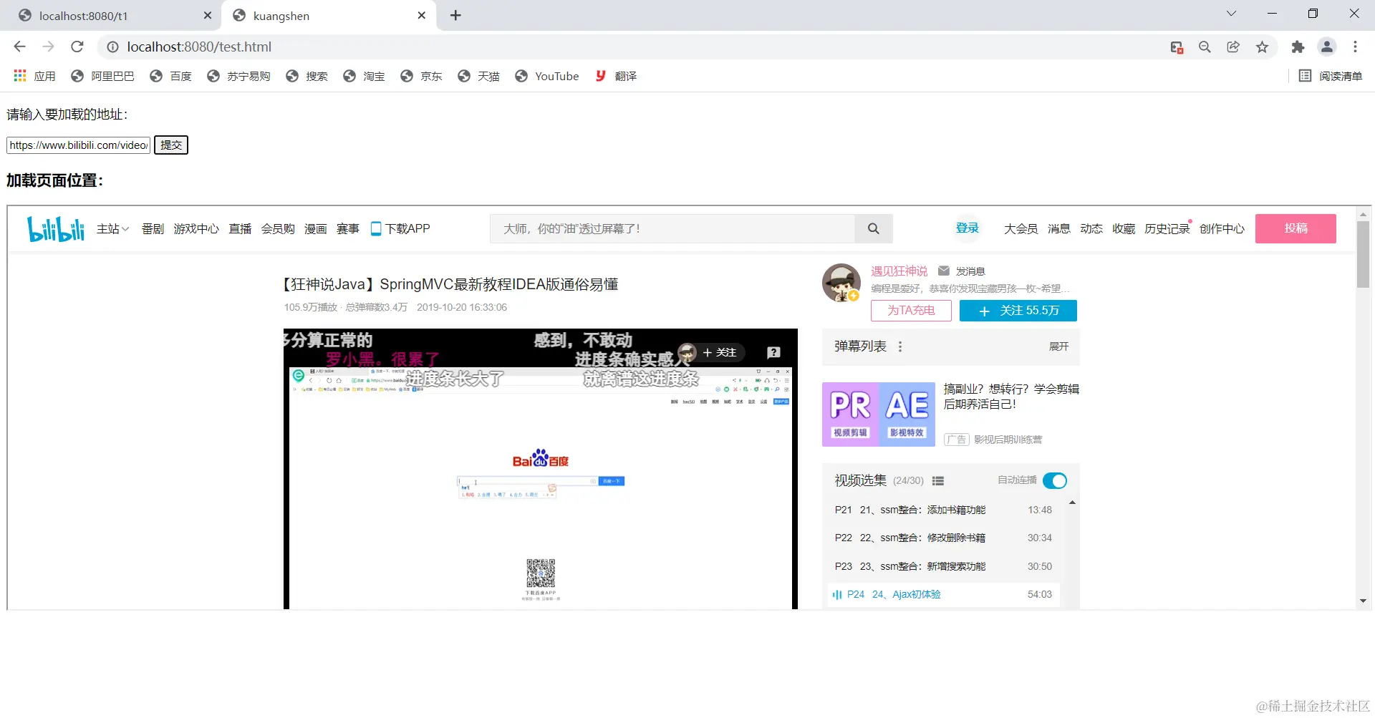Go back with the browser back arrow
The image size is (1375, 718).
point(19,47)
